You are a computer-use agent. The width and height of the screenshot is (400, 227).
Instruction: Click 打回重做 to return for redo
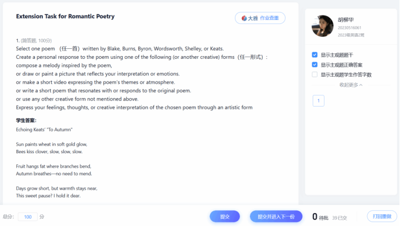pos(382,216)
